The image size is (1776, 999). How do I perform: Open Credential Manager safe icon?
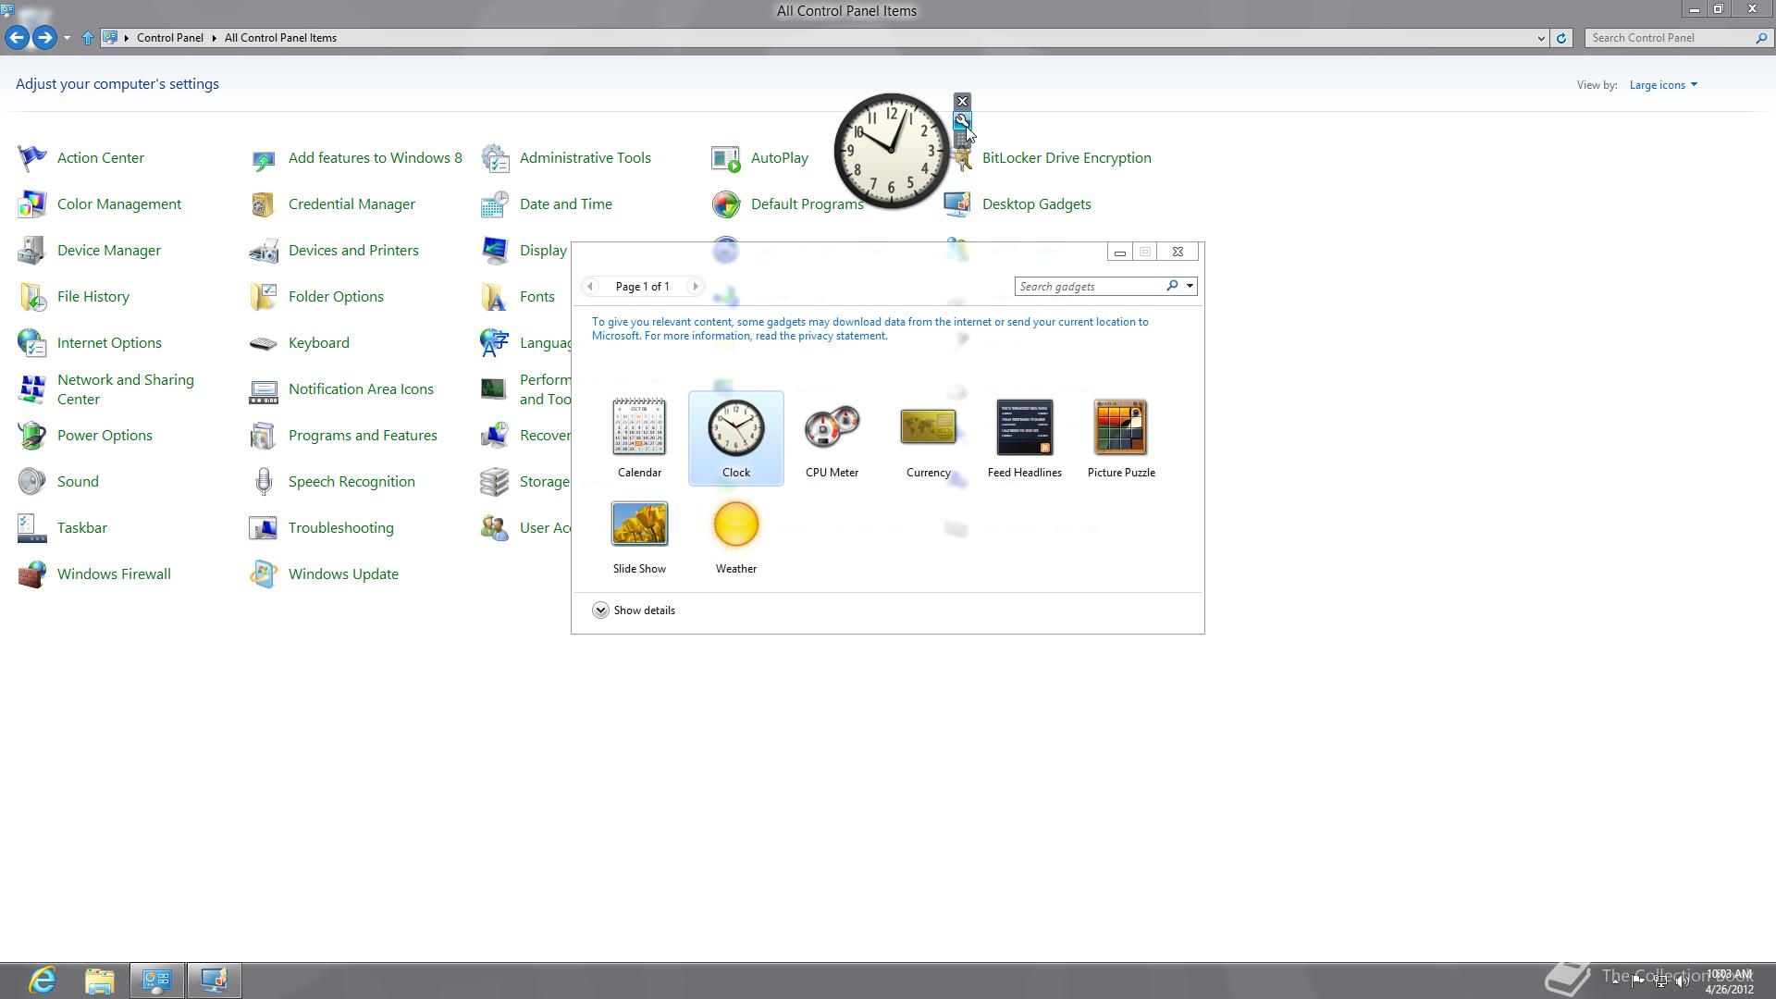pyautogui.click(x=263, y=204)
